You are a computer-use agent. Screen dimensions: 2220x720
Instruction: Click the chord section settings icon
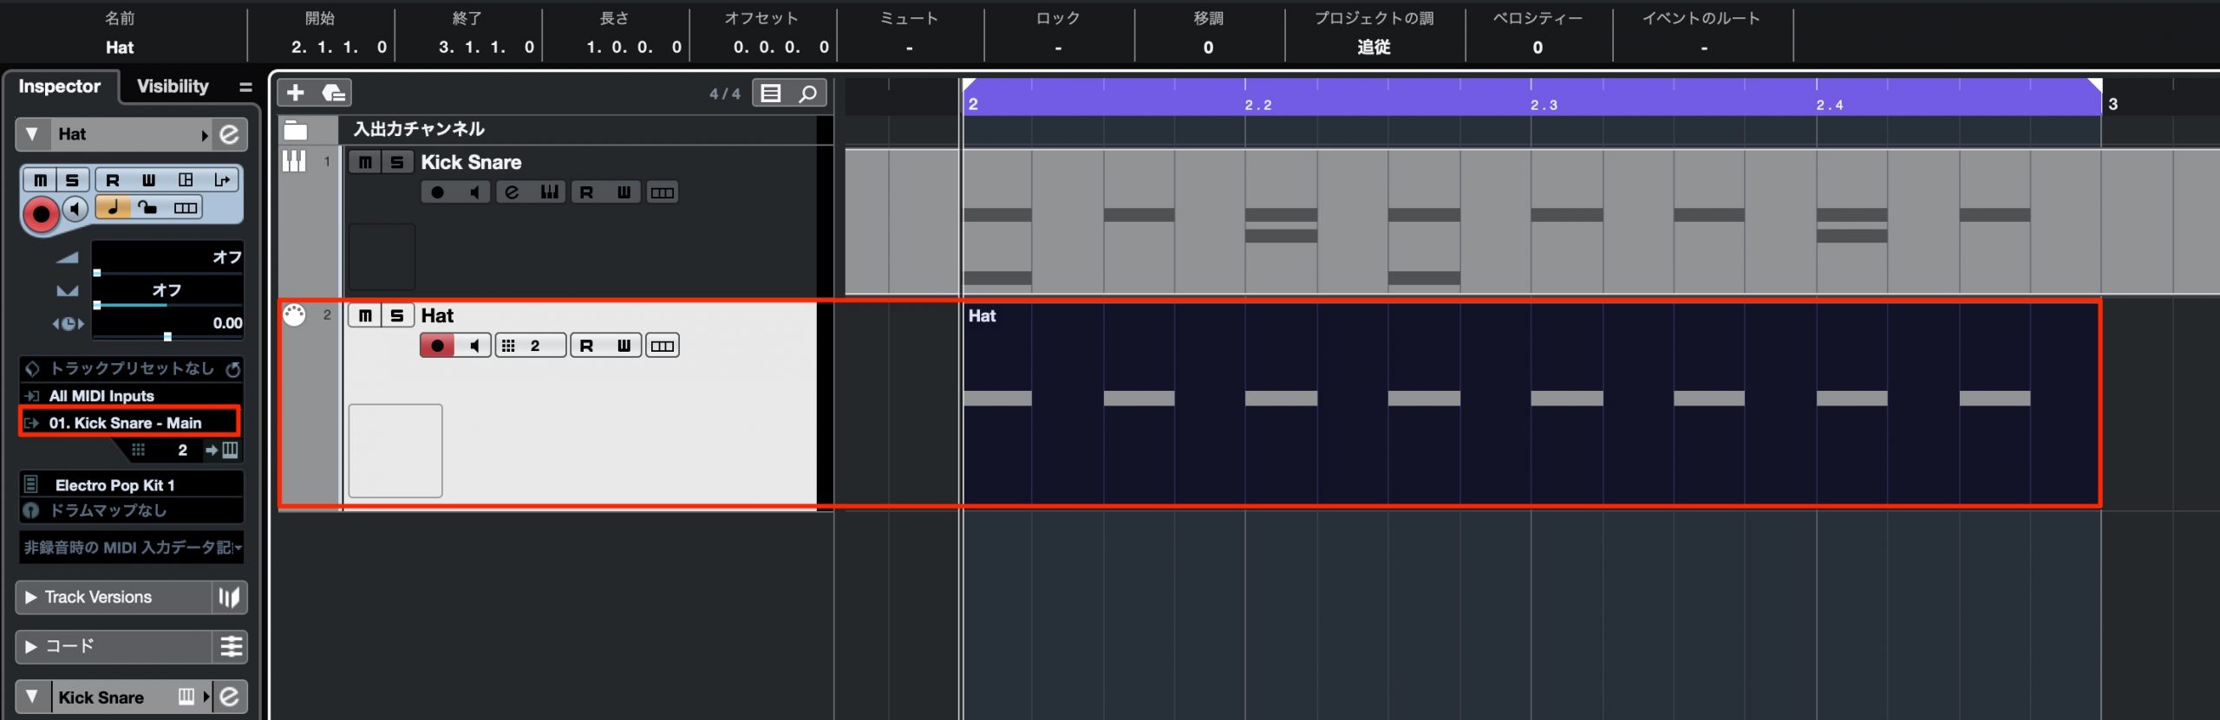pos(231,646)
